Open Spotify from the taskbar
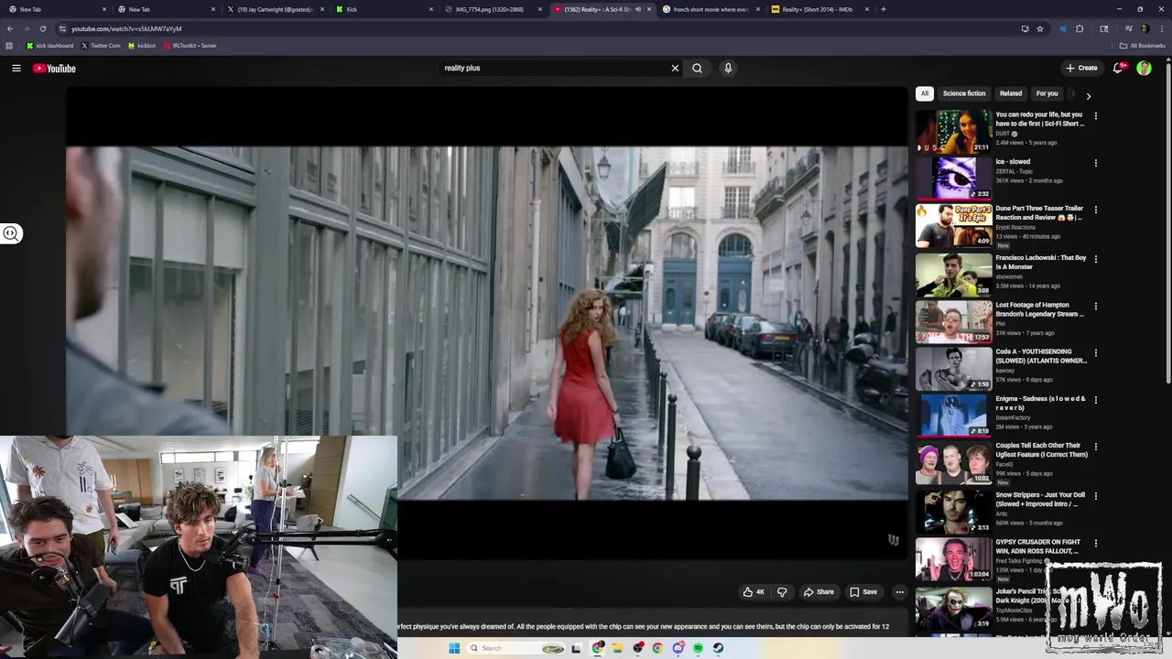This screenshot has width=1172, height=659. [x=698, y=648]
